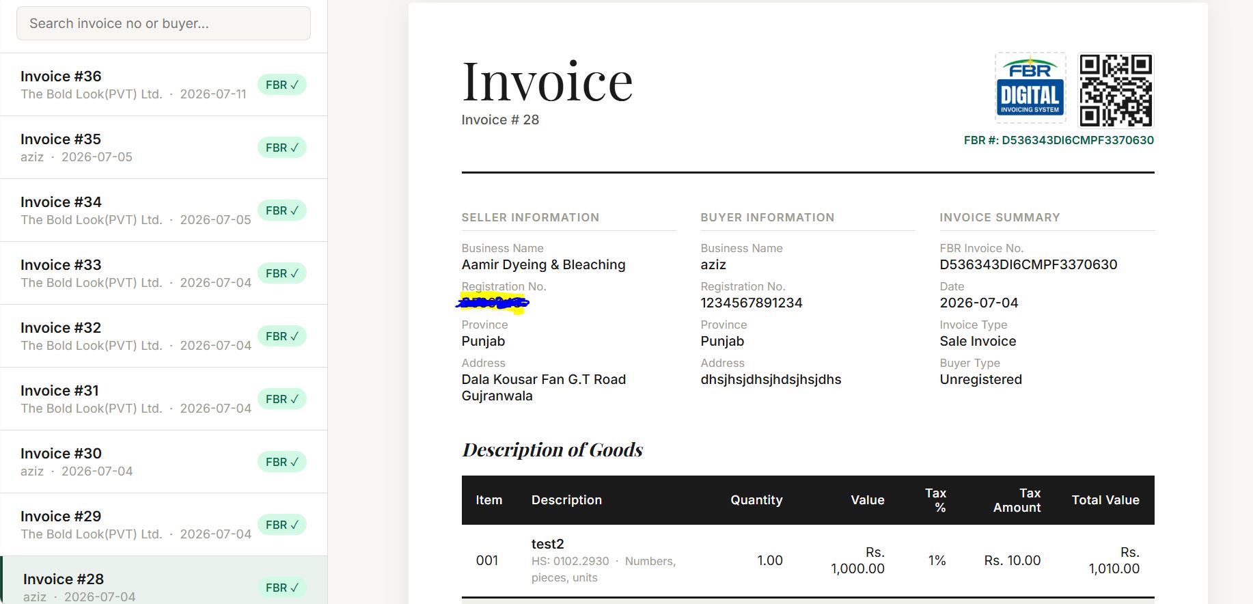Click the test2 item description
1253x604 pixels.
pyautogui.click(x=548, y=544)
